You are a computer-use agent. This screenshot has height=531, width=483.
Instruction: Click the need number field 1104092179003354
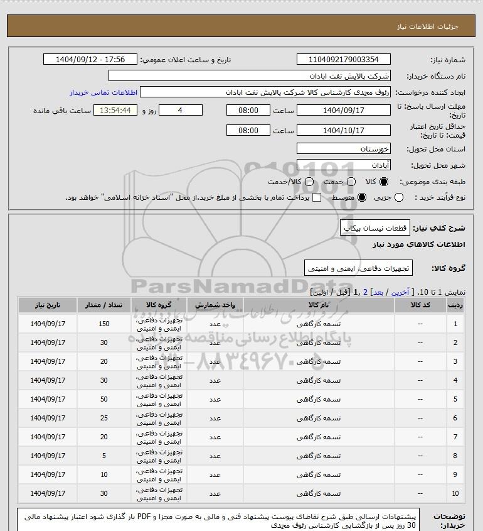click(343, 59)
